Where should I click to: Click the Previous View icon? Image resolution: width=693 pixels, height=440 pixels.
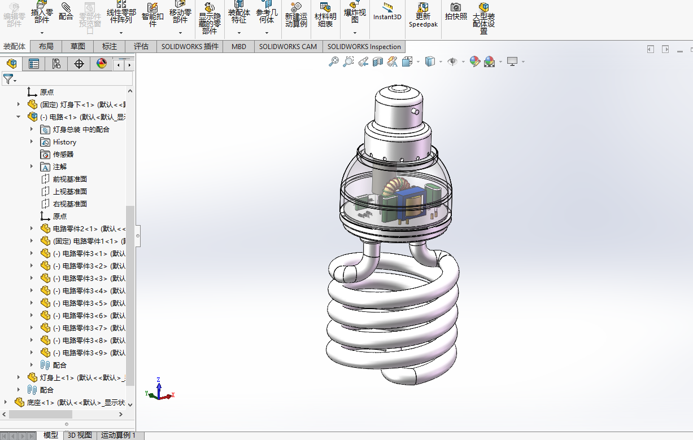tap(363, 61)
